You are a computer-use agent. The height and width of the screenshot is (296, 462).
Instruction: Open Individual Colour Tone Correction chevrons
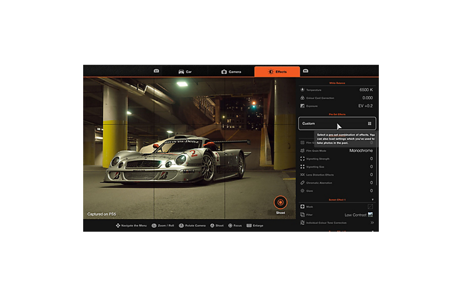click(372, 222)
